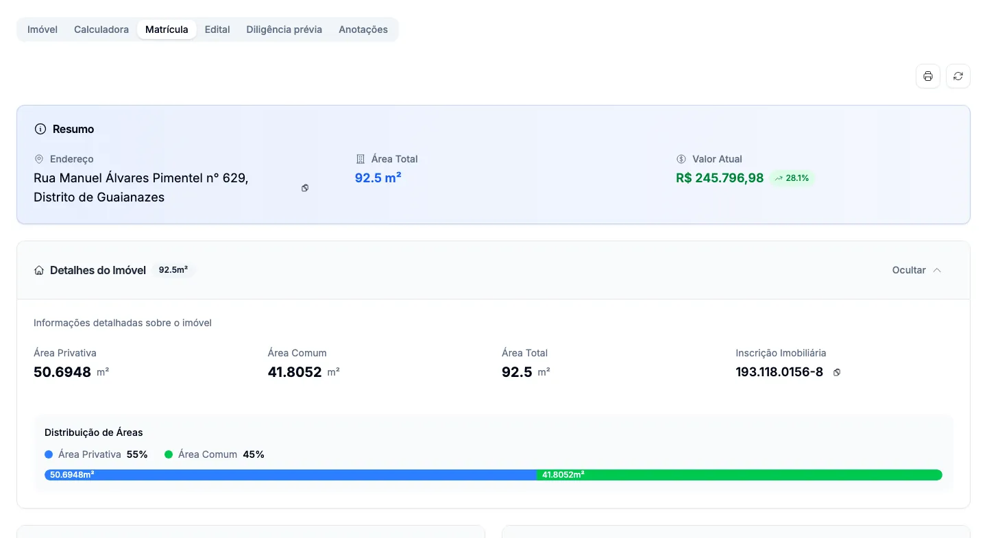
Task: Click the Área Privativa 55% legend text
Action: [103, 454]
